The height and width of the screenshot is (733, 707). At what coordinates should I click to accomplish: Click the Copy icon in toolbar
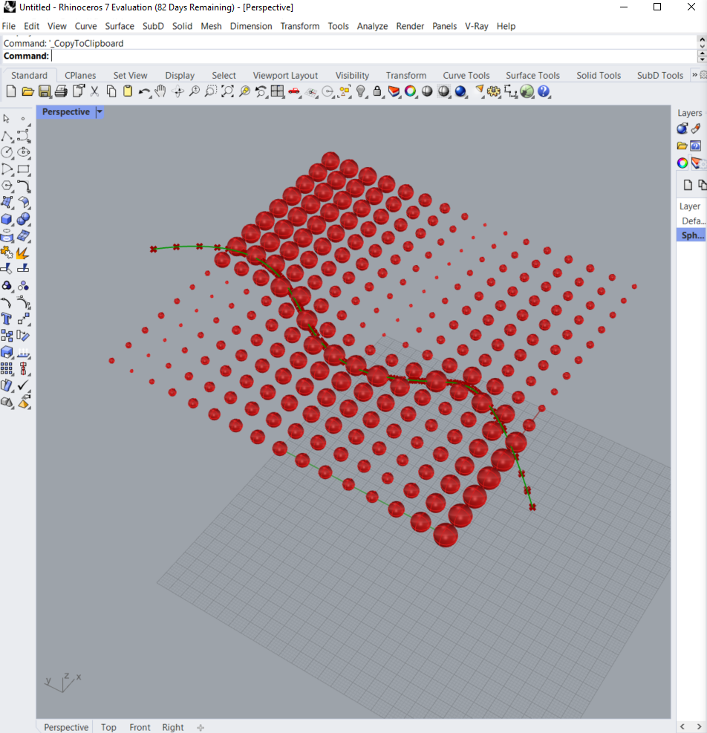[111, 91]
